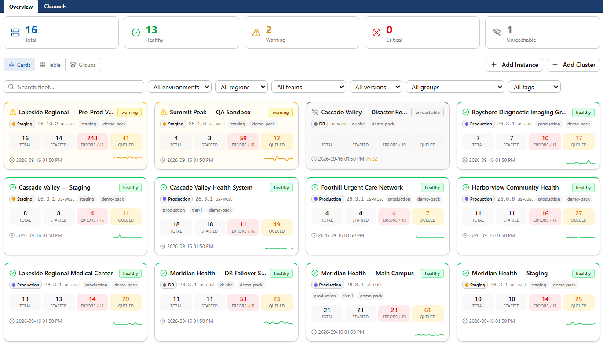Click healthy check icon on Bayshore Diagnostic Imaging card
The height and width of the screenshot is (343, 603).
(466, 112)
